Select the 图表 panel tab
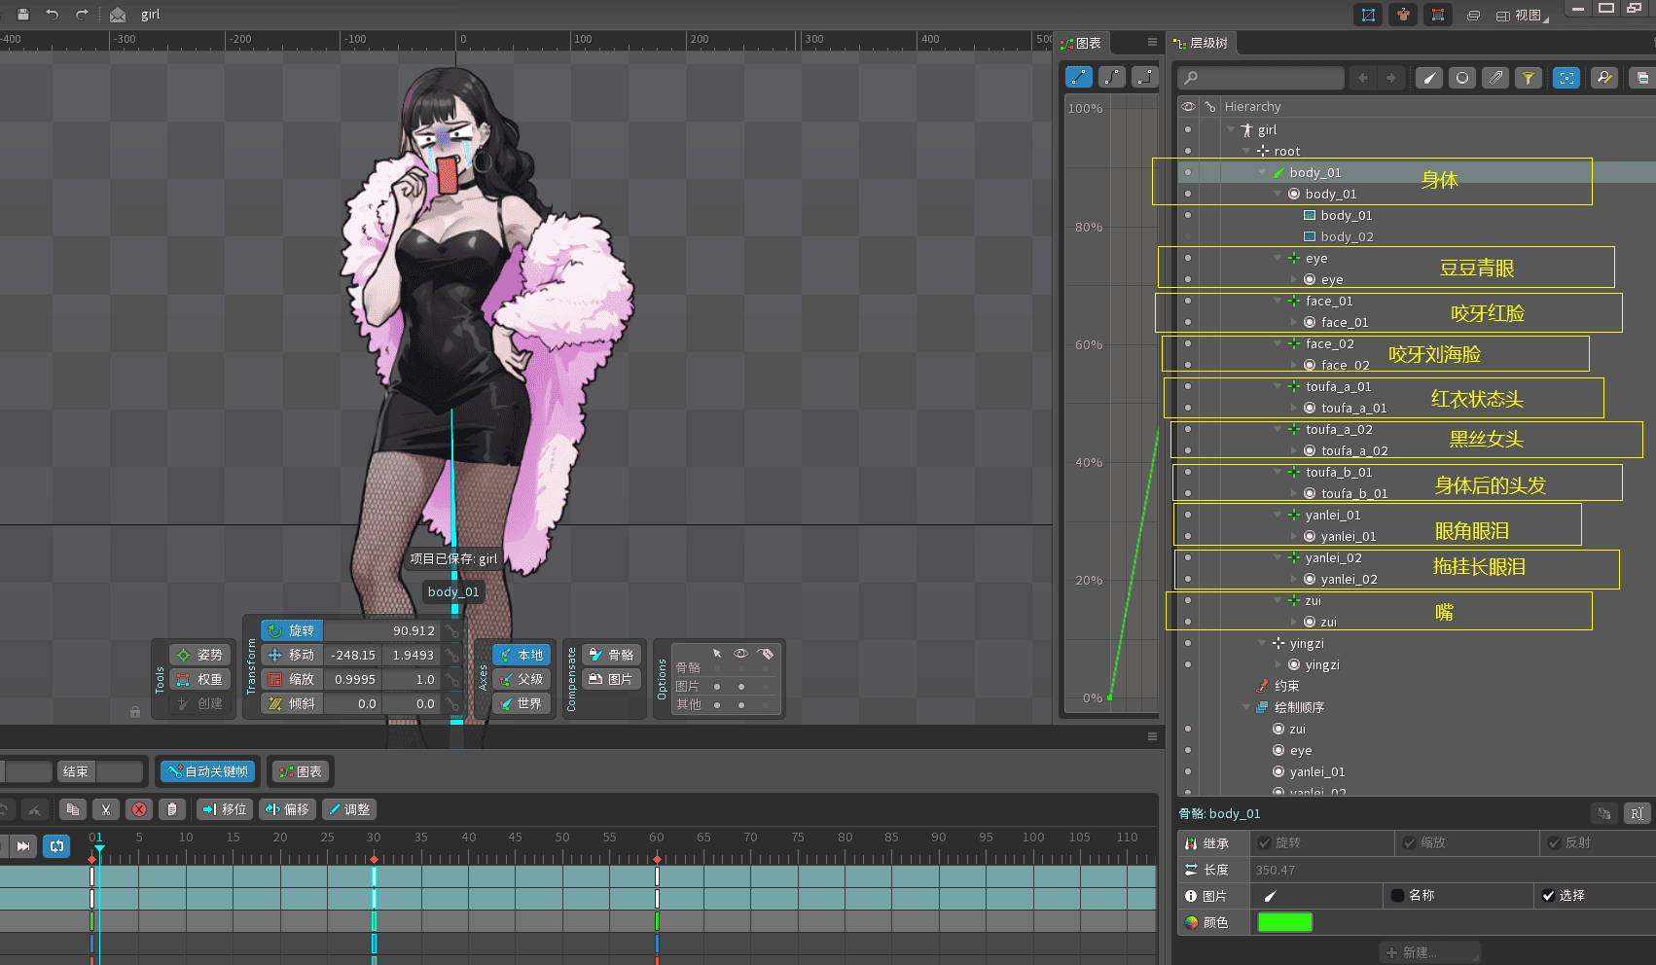The width and height of the screenshot is (1656, 965). tap(1082, 43)
